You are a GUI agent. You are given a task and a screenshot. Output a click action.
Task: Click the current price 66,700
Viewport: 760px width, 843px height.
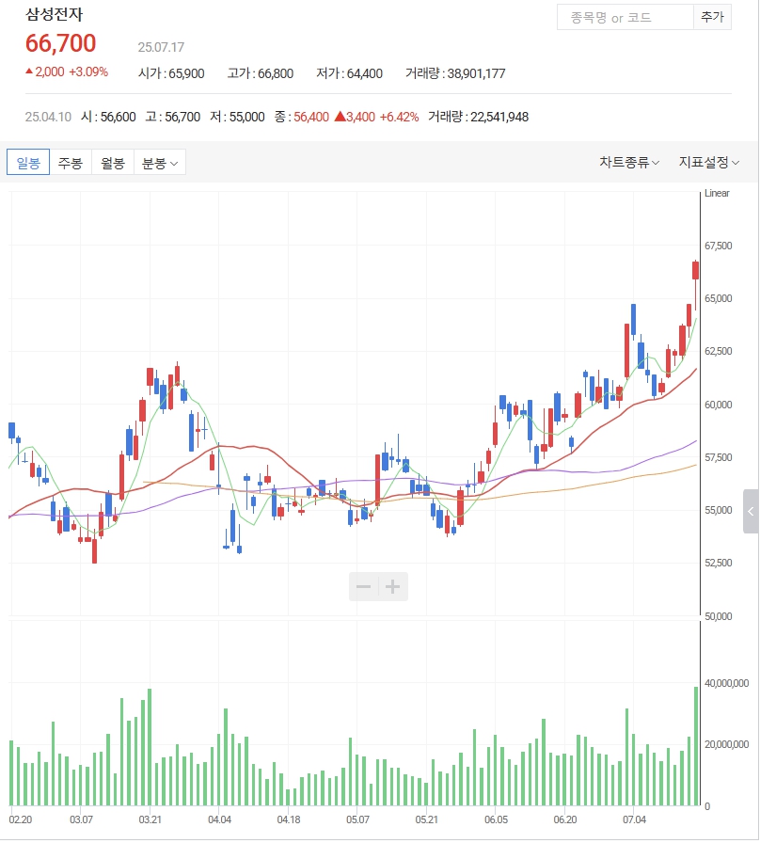61,43
